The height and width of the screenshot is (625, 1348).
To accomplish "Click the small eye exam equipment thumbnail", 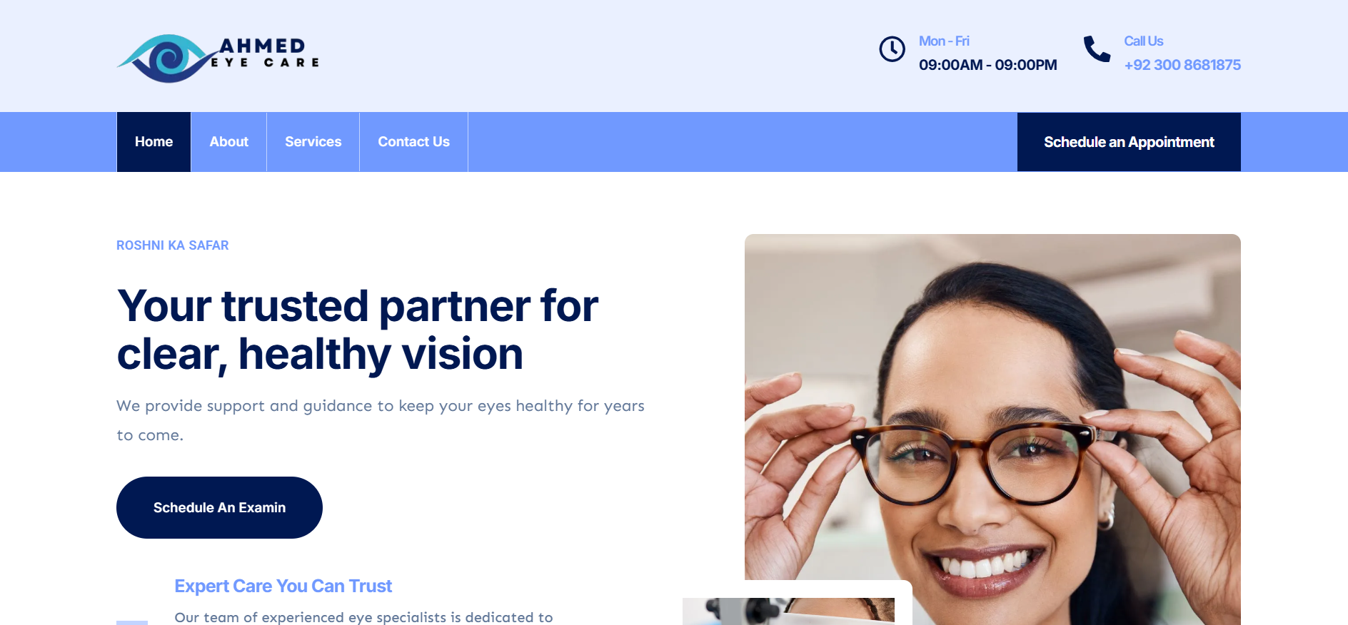I will 788,611.
